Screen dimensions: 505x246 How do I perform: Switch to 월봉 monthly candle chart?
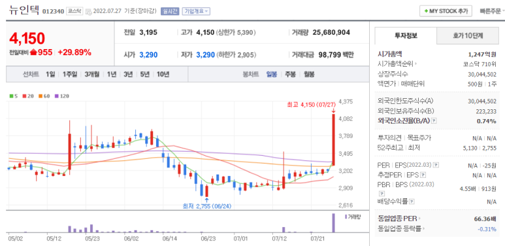[309, 74]
